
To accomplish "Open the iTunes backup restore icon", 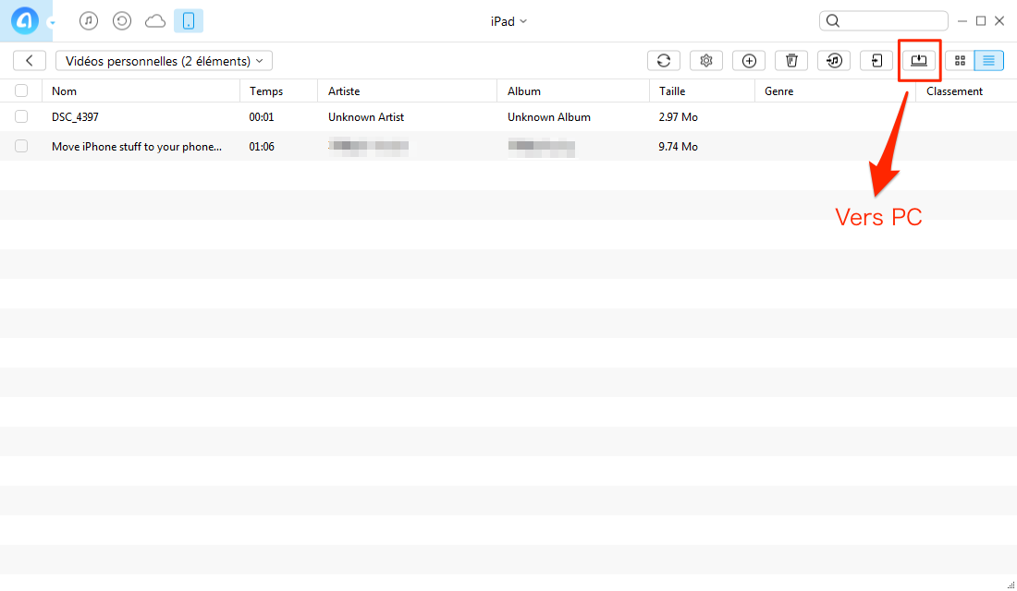I will [x=122, y=20].
